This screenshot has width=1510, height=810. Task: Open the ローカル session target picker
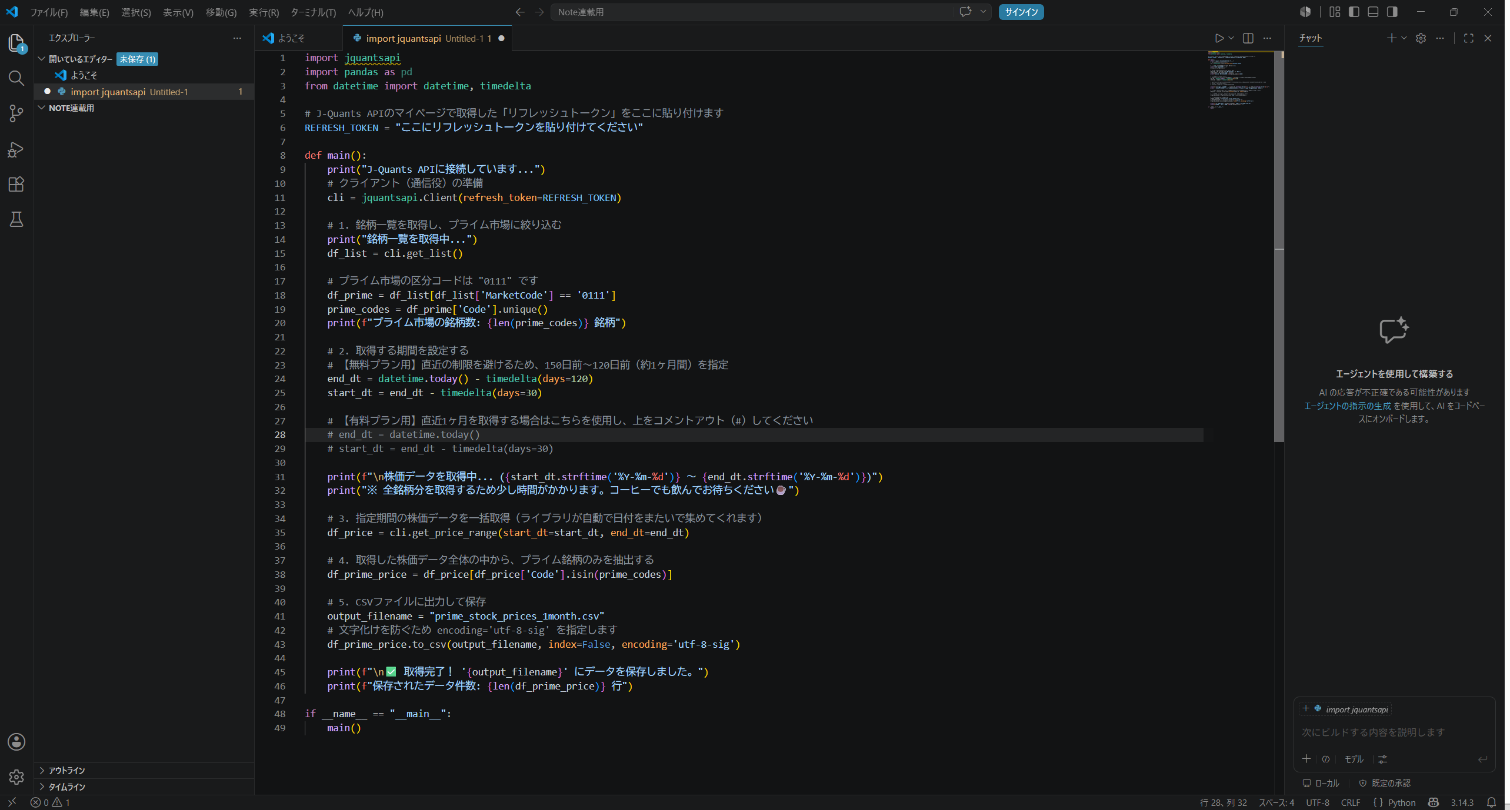coord(1320,784)
